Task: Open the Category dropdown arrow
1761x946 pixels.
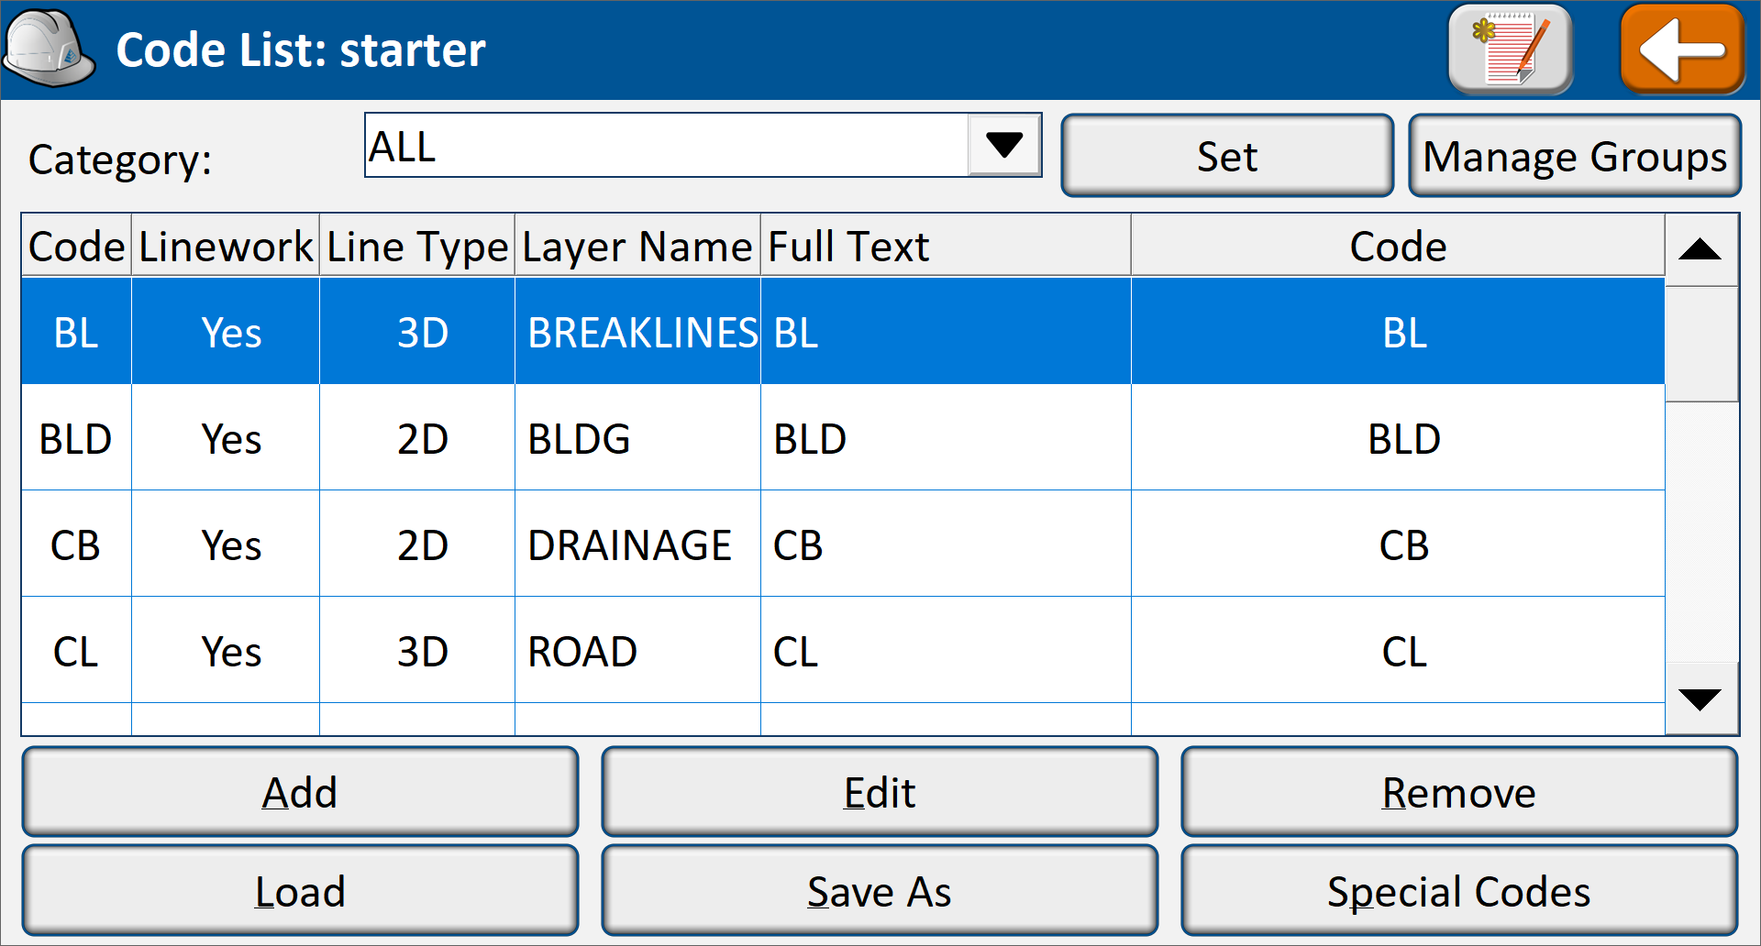Action: [x=1004, y=145]
